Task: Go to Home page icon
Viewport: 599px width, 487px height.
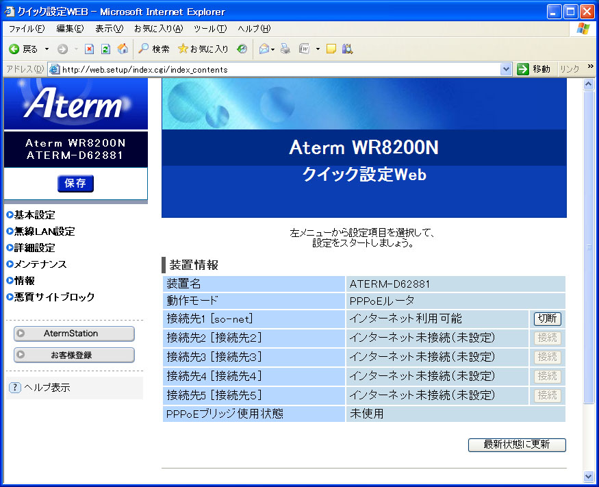Action: tap(123, 49)
